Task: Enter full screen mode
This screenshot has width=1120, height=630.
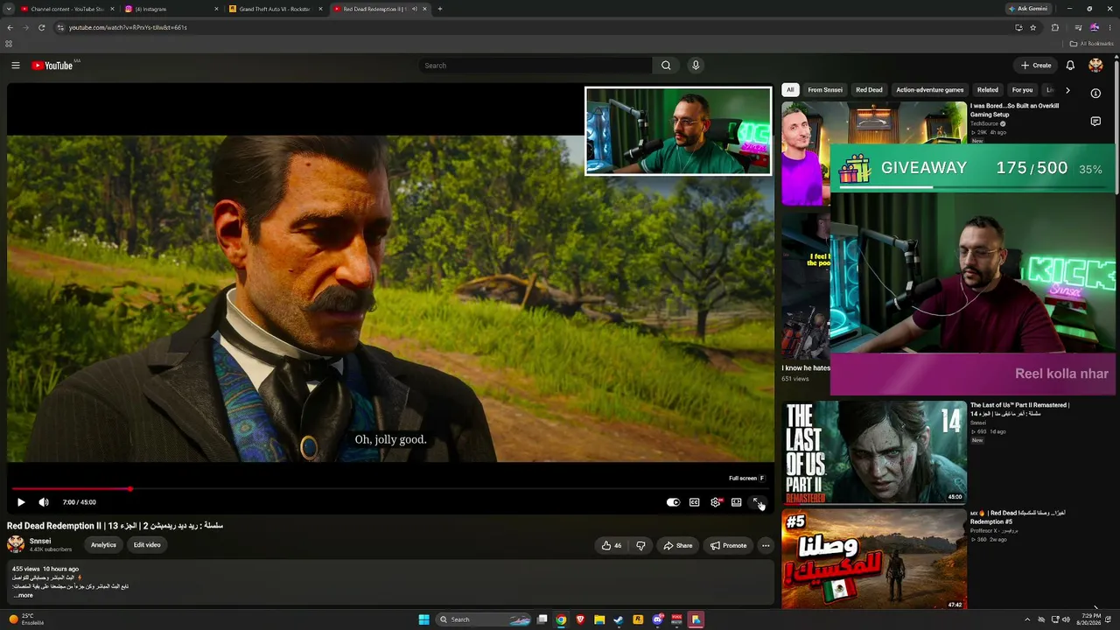Action: coord(758,502)
